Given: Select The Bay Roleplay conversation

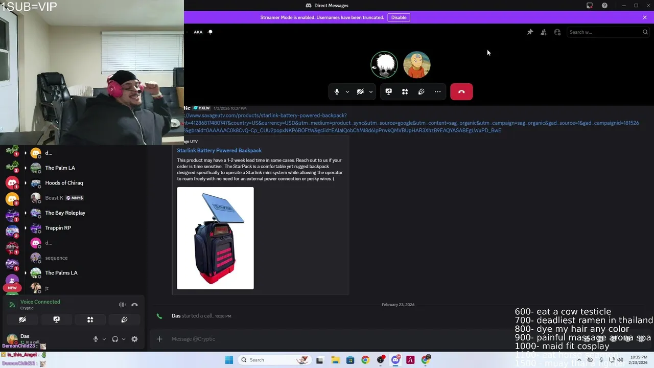Looking at the screenshot, I should [65, 213].
